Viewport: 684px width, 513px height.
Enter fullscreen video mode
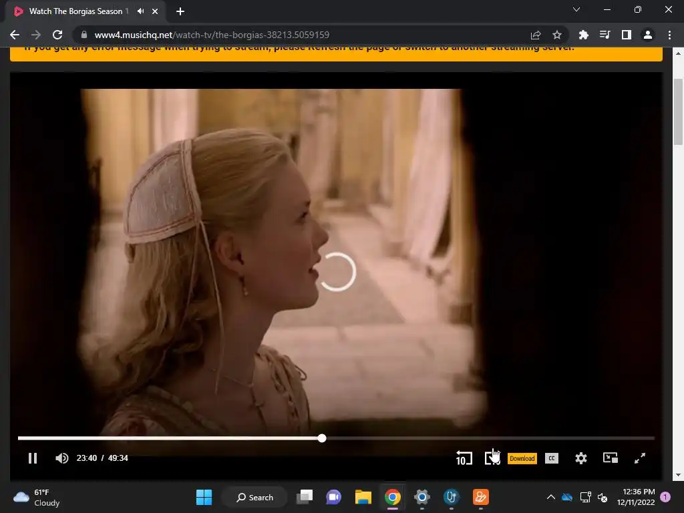pos(639,458)
